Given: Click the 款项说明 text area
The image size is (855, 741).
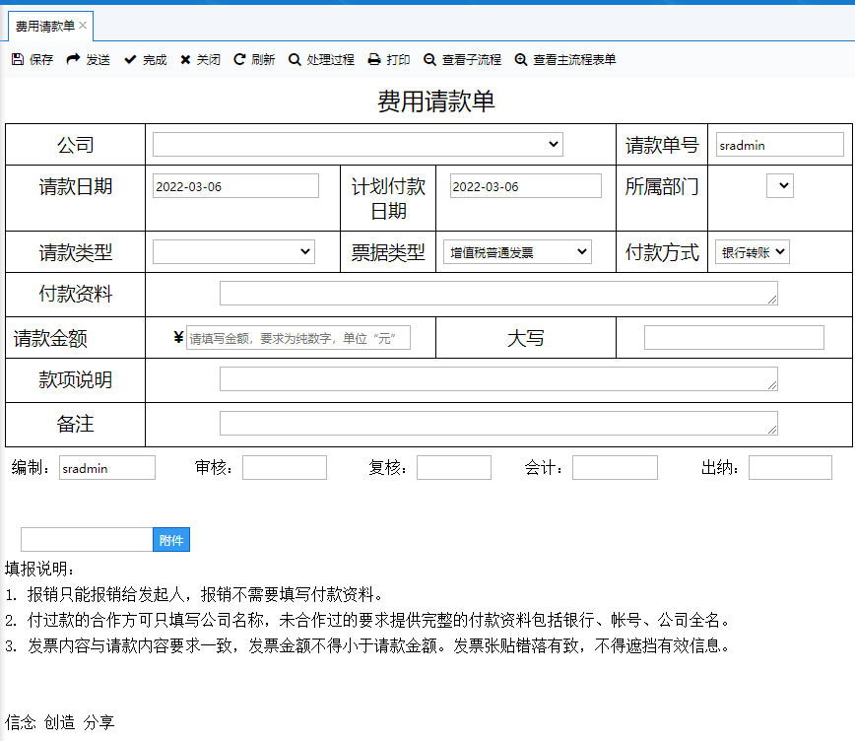Looking at the screenshot, I should 498,378.
